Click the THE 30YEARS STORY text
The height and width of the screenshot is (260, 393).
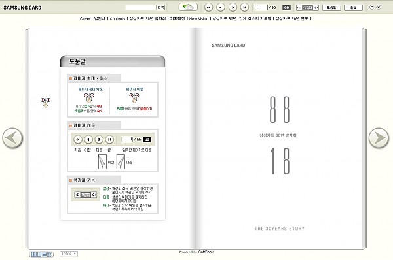(280, 228)
